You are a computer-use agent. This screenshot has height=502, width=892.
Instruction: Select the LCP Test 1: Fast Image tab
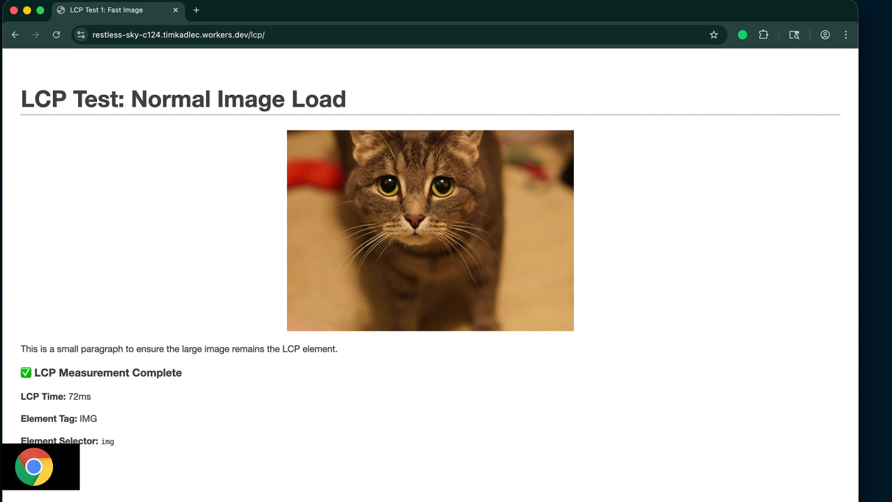111,10
